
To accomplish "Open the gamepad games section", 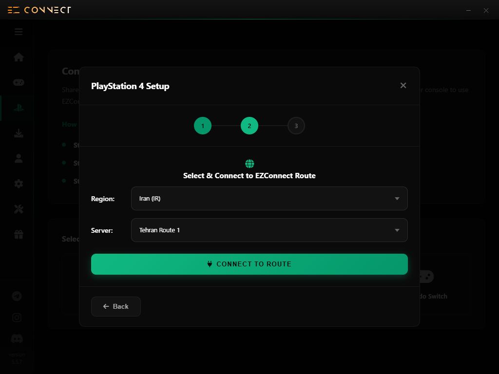I will pyautogui.click(x=19, y=82).
